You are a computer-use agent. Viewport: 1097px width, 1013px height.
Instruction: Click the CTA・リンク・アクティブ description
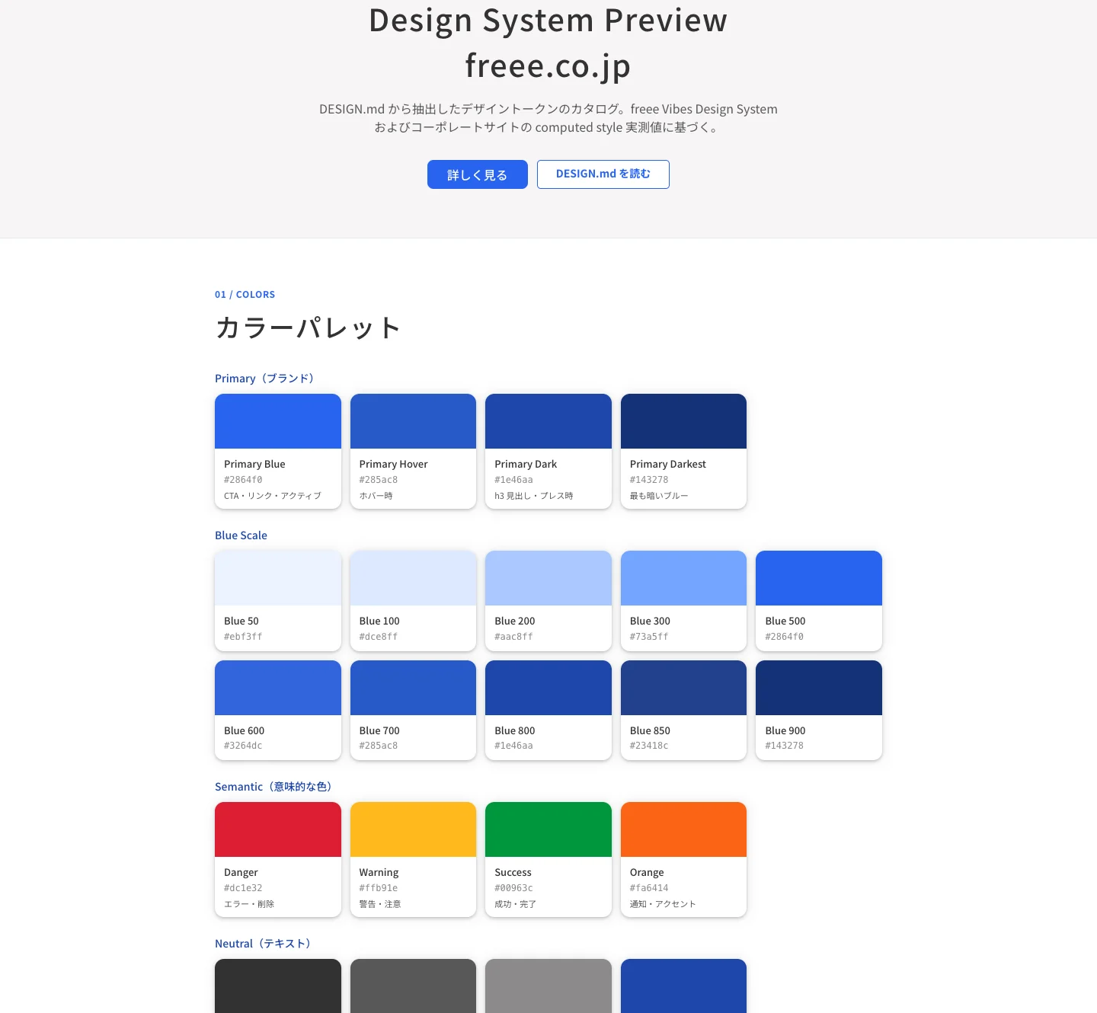pyautogui.click(x=273, y=496)
